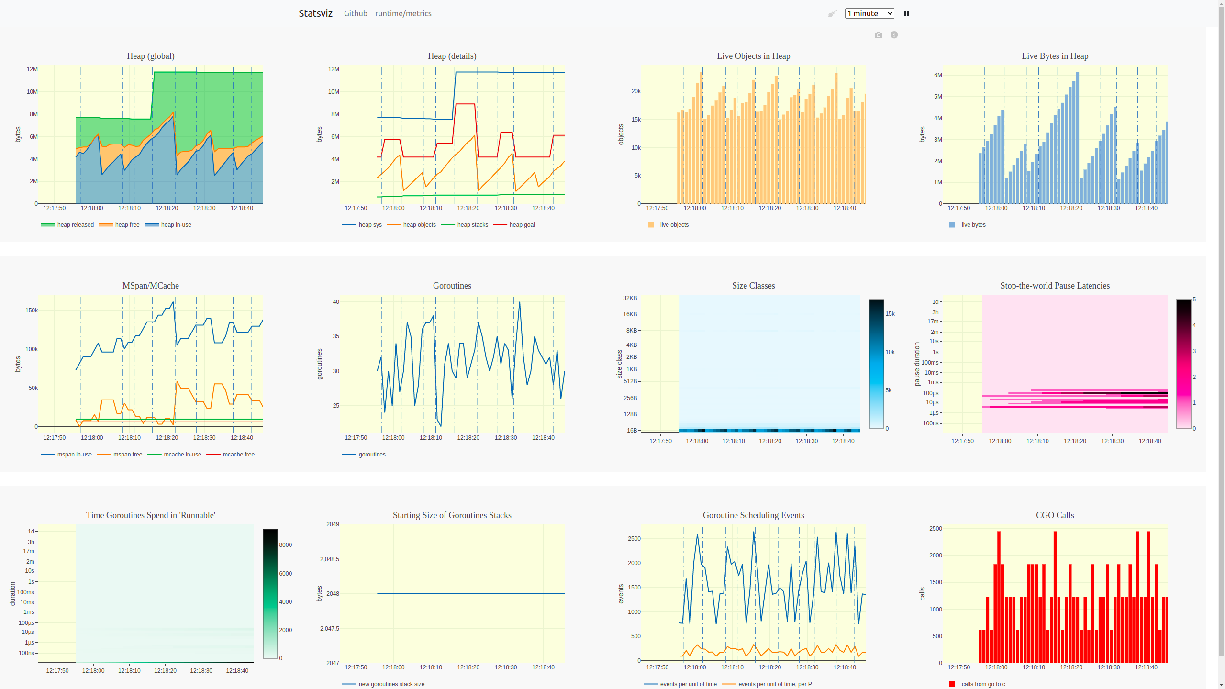The width and height of the screenshot is (1225, 689).
Task: Hide goroutines line via legend
Action: click(x=371, y=455)
